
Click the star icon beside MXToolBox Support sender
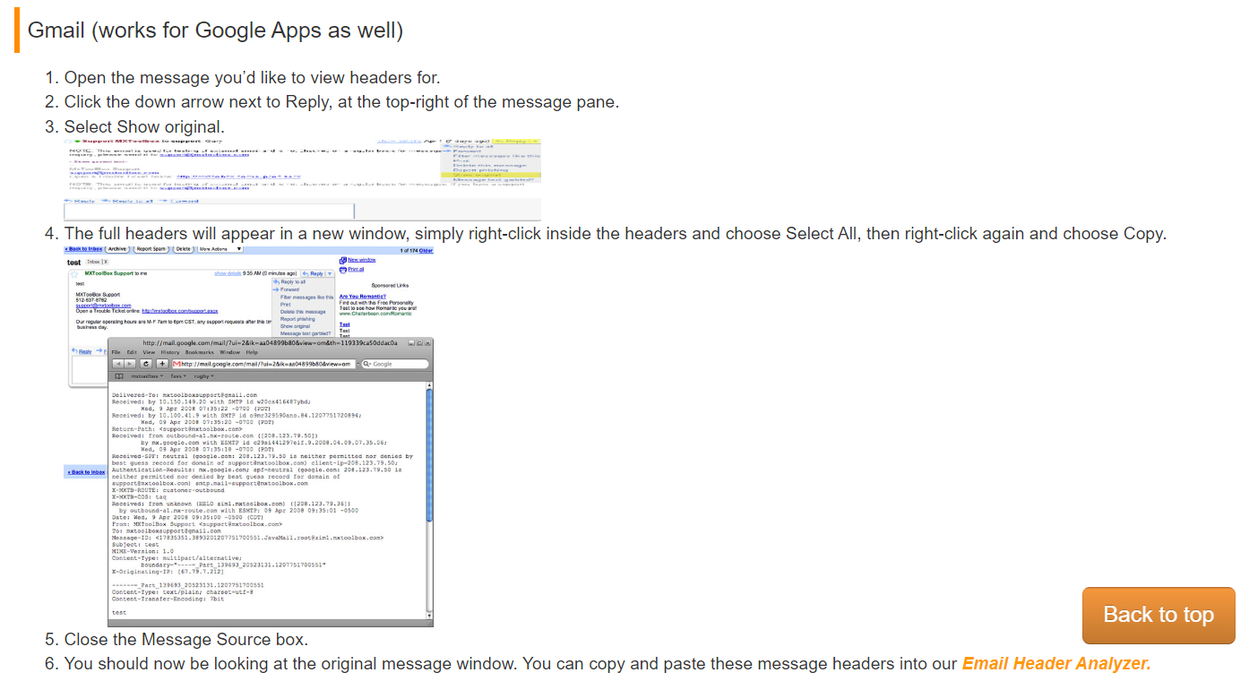coord(74,274)
